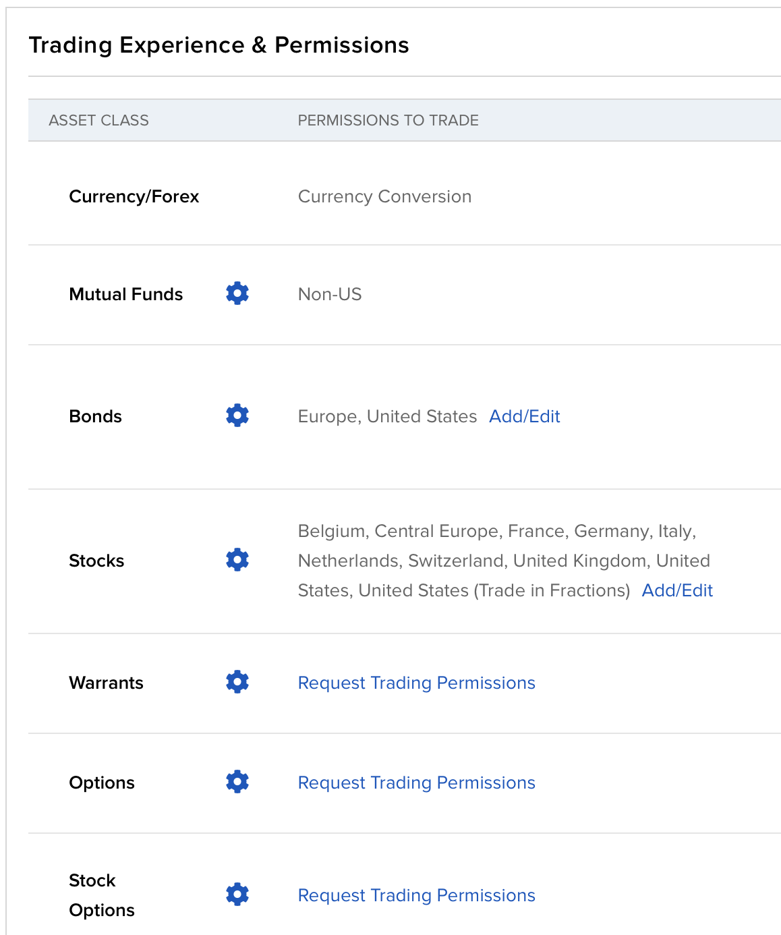Open the Warrants gear settings icon
Viewport: 781px width, 935px height.
tap(237, 682)
